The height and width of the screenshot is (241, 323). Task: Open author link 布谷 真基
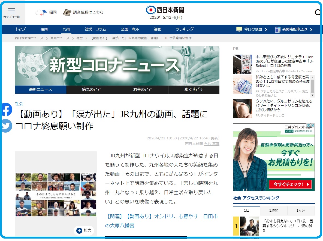(x=212, y=144)
